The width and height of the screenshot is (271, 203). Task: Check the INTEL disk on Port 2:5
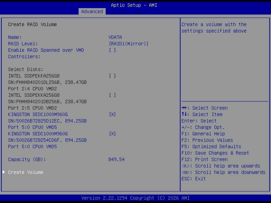[112, 95]
